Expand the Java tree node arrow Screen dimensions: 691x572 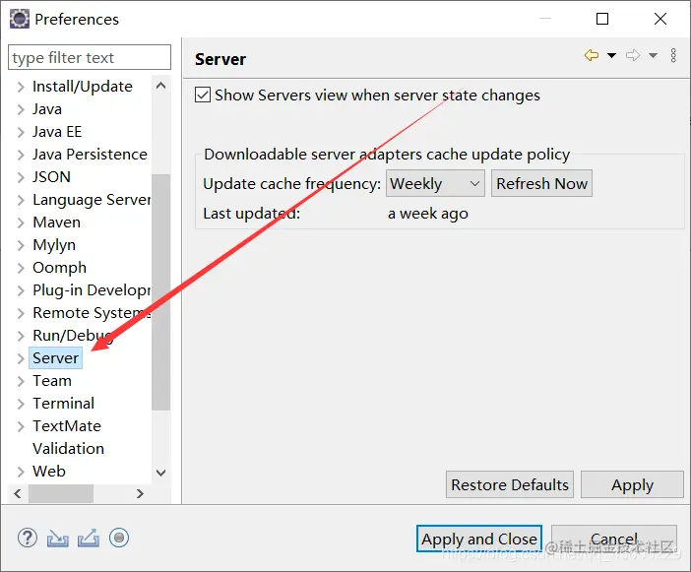coord(21,109)
